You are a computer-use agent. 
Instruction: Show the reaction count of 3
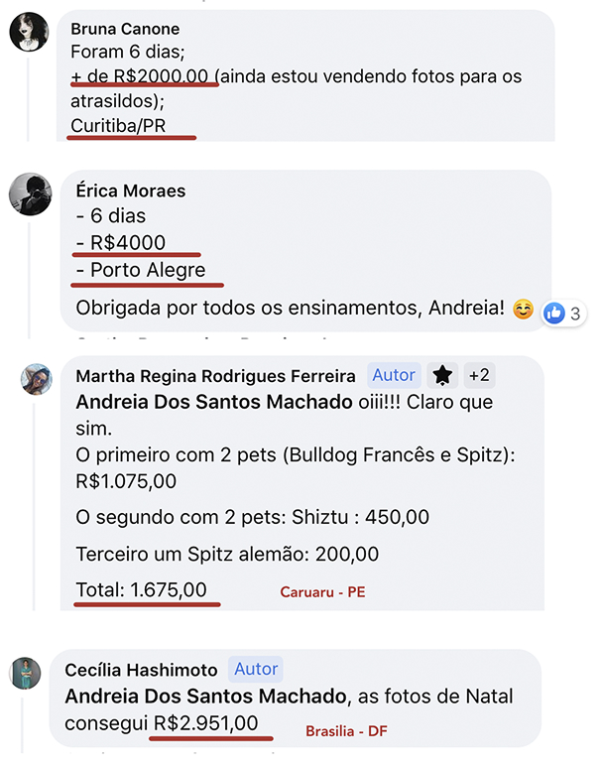[x=575, y=314]
